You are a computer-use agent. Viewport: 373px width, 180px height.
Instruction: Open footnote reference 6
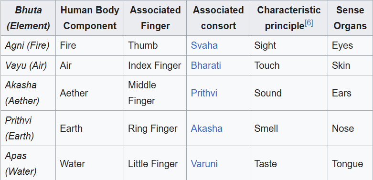pyautogui.click(x=309, y=23)
